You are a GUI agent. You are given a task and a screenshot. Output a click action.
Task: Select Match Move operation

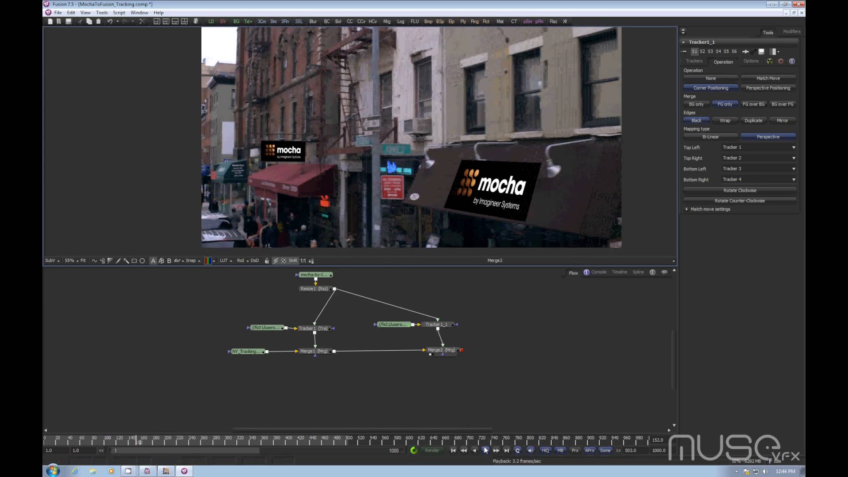(768, 79)
